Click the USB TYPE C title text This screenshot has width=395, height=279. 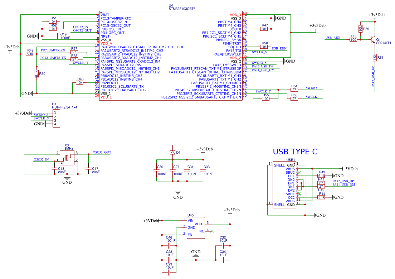click(295, 152)
